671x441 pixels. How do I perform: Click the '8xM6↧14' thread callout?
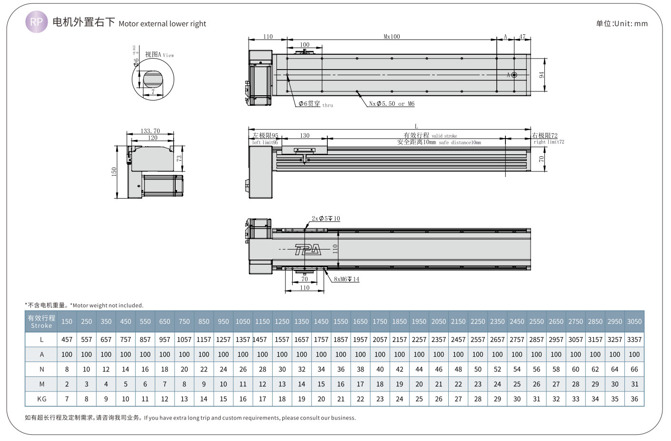346,279
